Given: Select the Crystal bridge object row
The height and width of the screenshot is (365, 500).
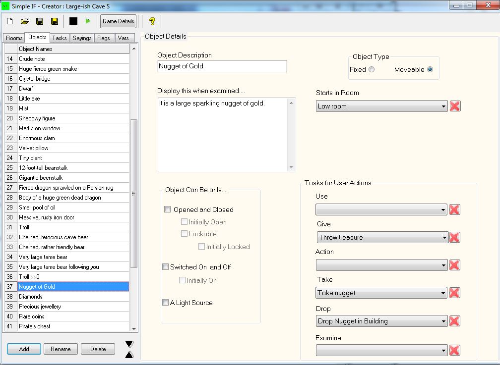Looking at the screenshot, I should (73, 79).
